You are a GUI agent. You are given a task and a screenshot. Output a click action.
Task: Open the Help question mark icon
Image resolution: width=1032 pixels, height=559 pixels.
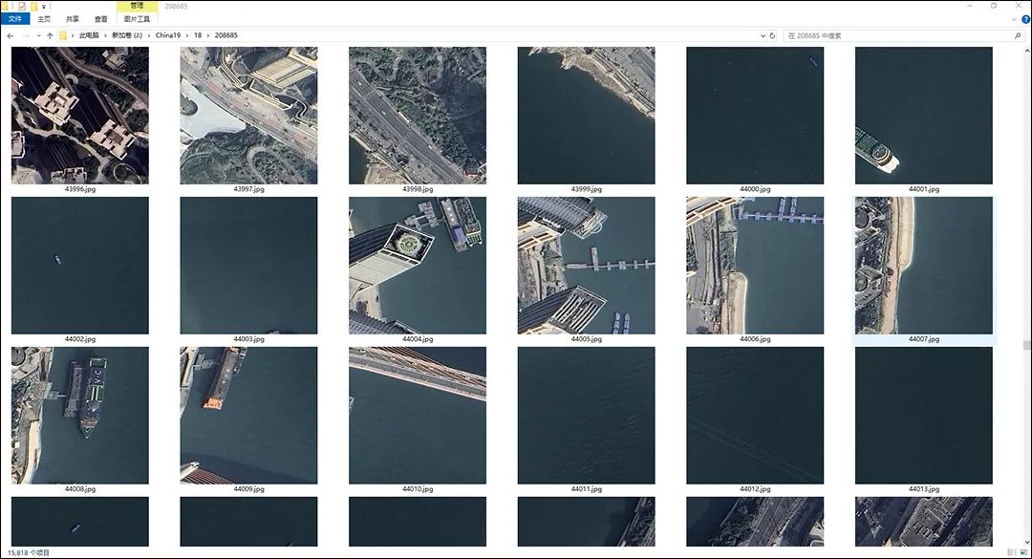click(x=1025, y=19)
